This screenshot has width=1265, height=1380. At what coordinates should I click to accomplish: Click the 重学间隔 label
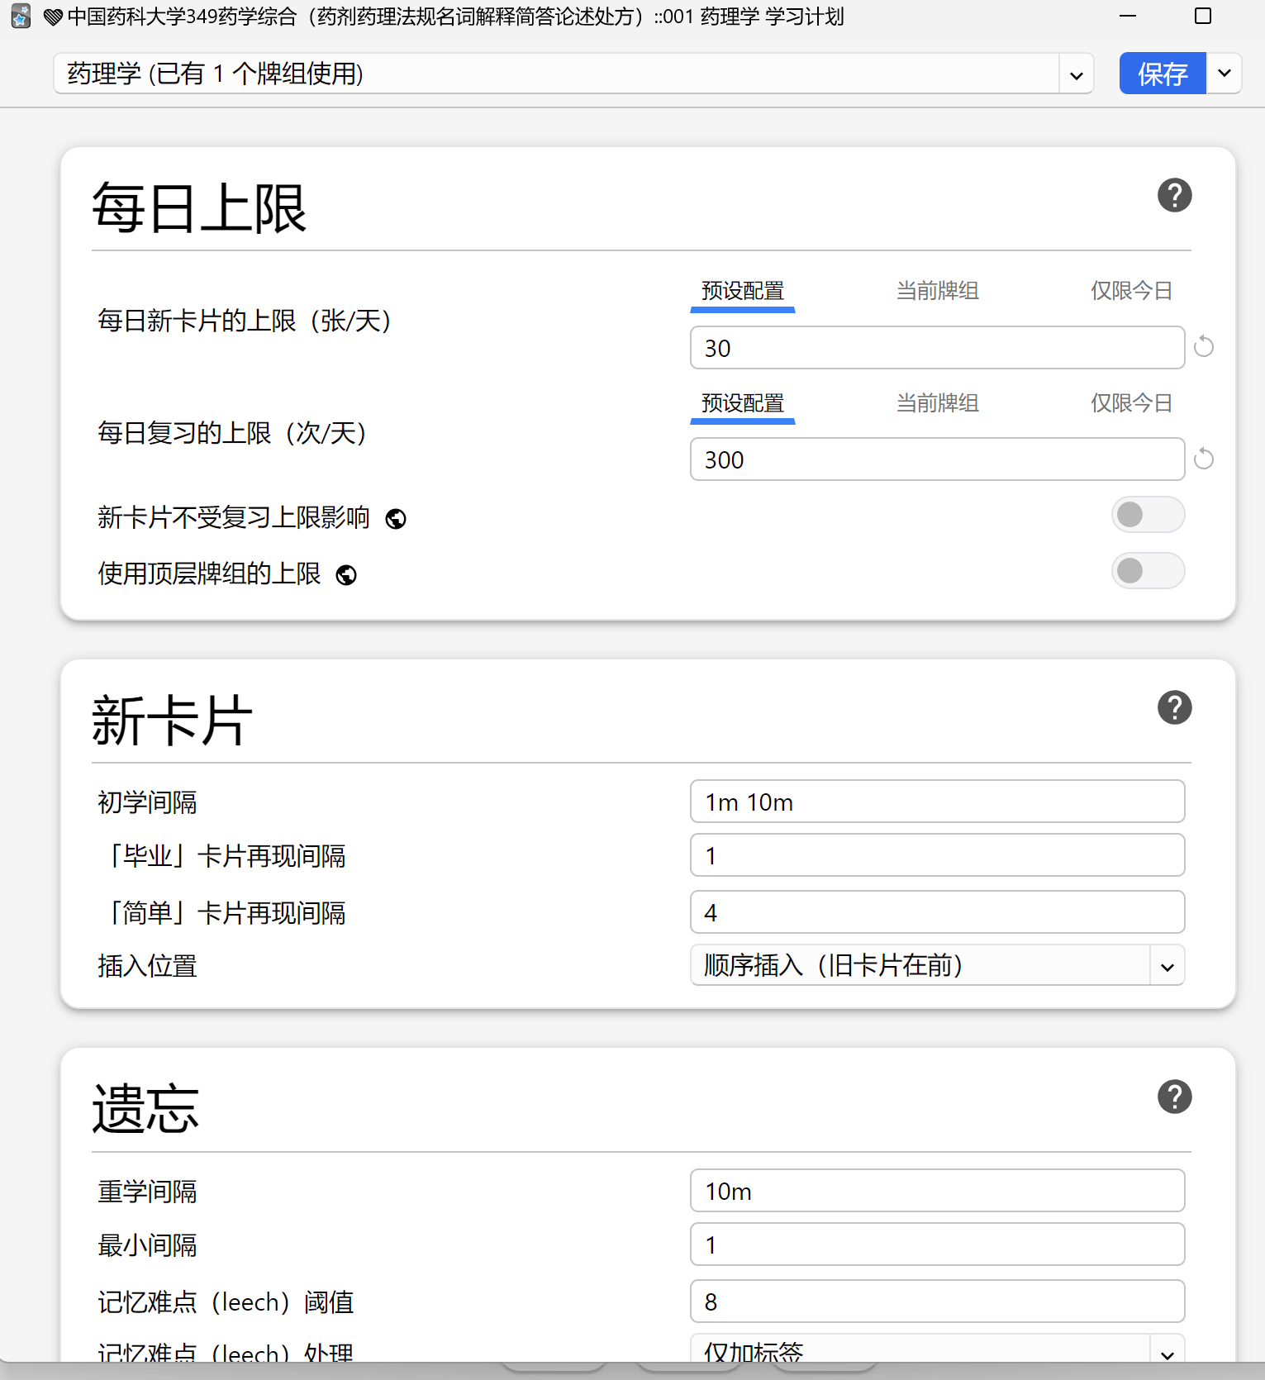[x=147, y=1192]
